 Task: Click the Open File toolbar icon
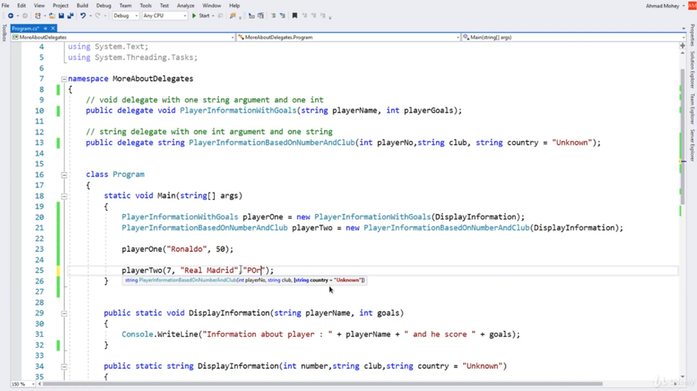[52, 16]
